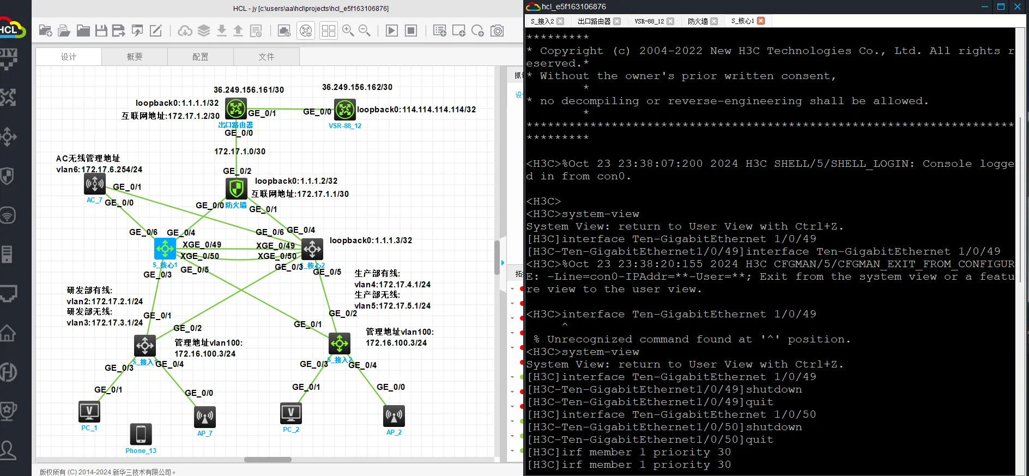This screenshot has height=476, width=1029.
Task: Click the Phone_13 device
Action: (141, 434)
